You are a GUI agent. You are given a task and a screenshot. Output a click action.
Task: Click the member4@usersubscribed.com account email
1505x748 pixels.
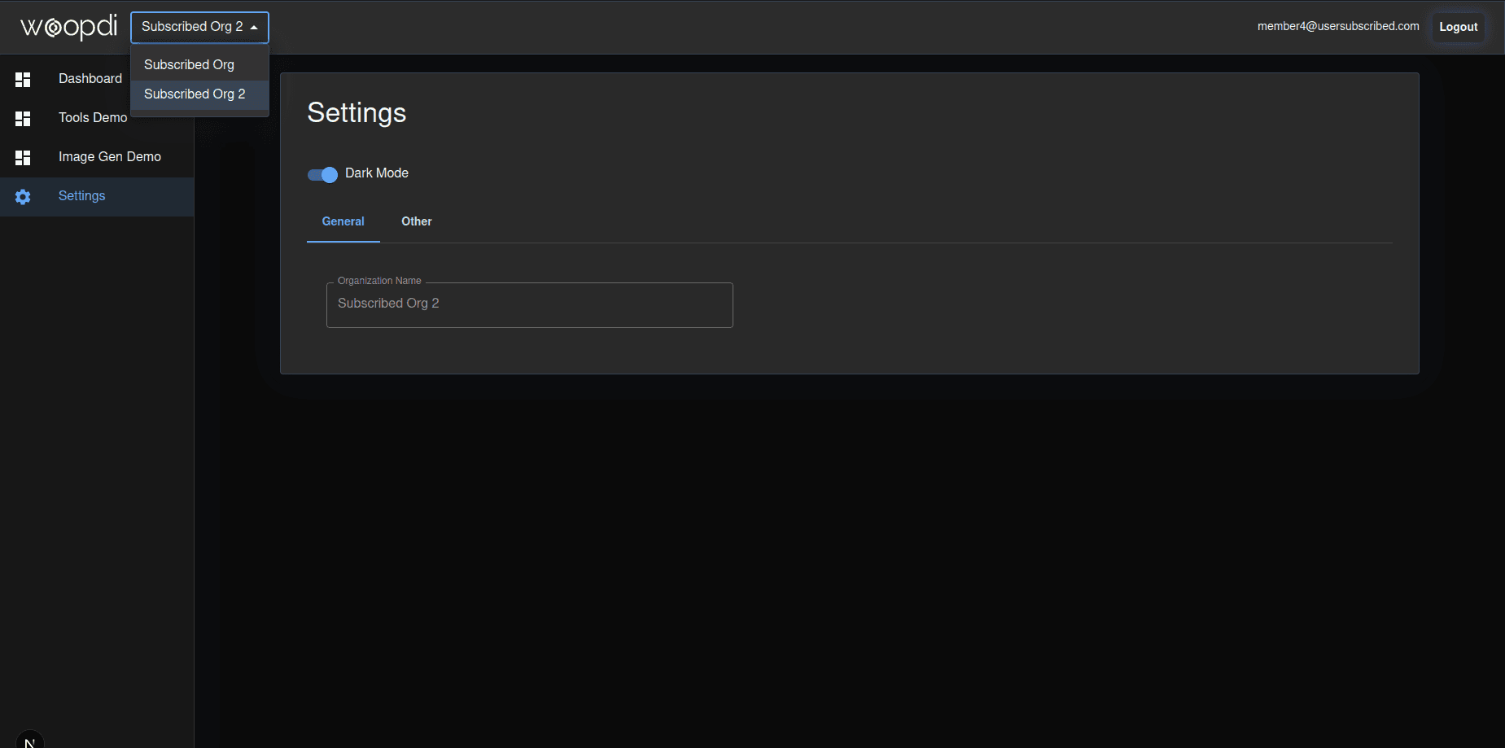coord(1337,26)
